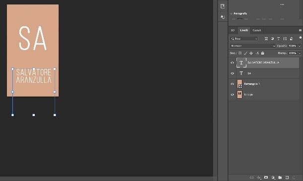Hide the SA text layer

(x=232, y=73)
